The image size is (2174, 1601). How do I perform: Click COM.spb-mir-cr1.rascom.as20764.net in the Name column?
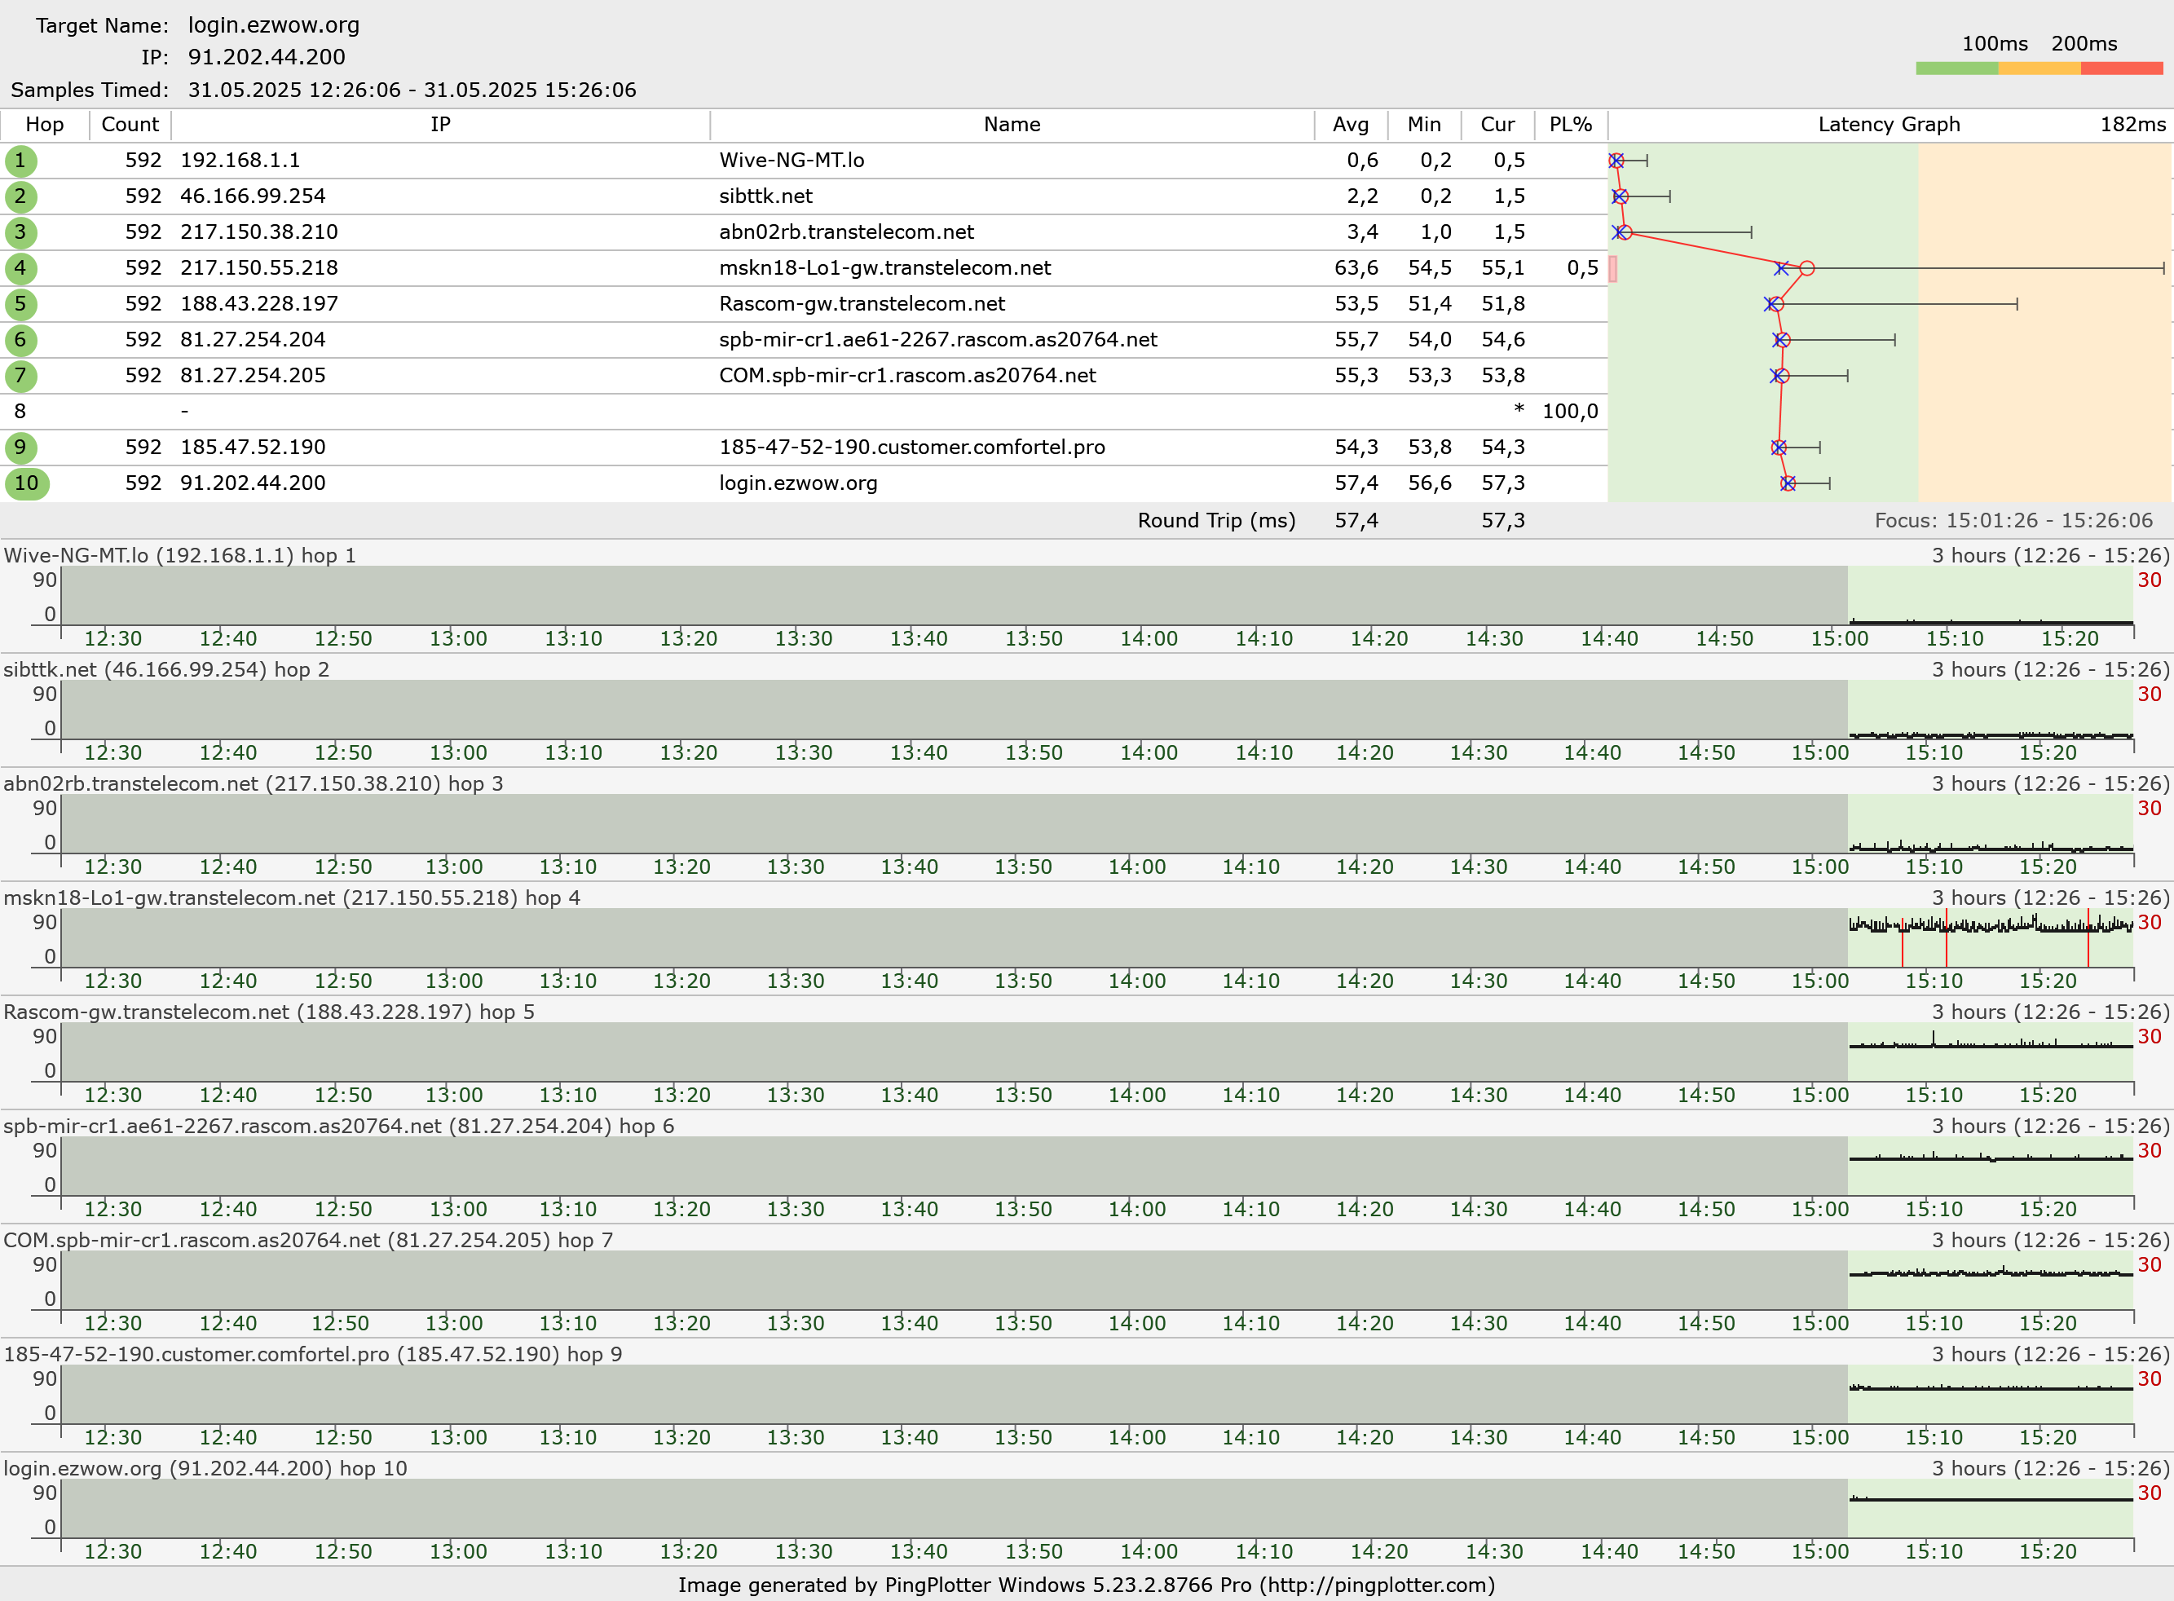coord(908,376)
